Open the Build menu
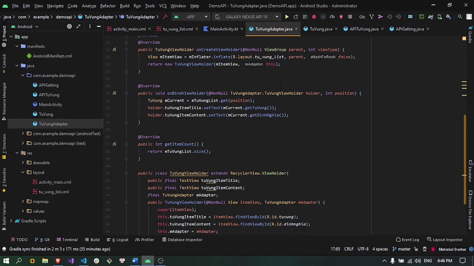The width and height of the screenshot is (474, 266). [x=124, y=6]
